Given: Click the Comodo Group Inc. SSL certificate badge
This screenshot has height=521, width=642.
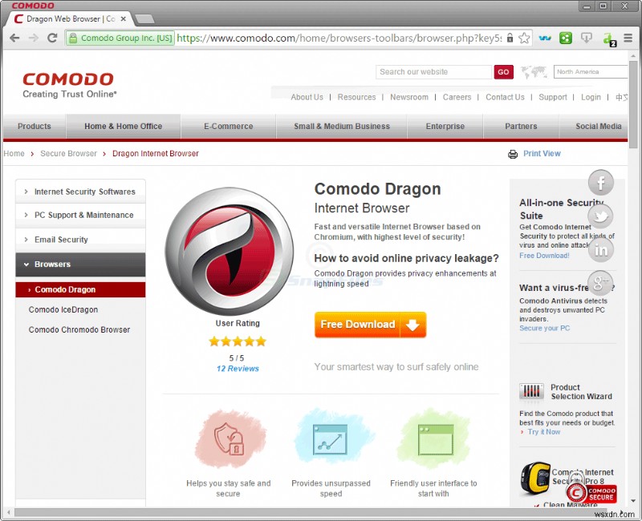Looking at the screenshot, I should point(120,38).
